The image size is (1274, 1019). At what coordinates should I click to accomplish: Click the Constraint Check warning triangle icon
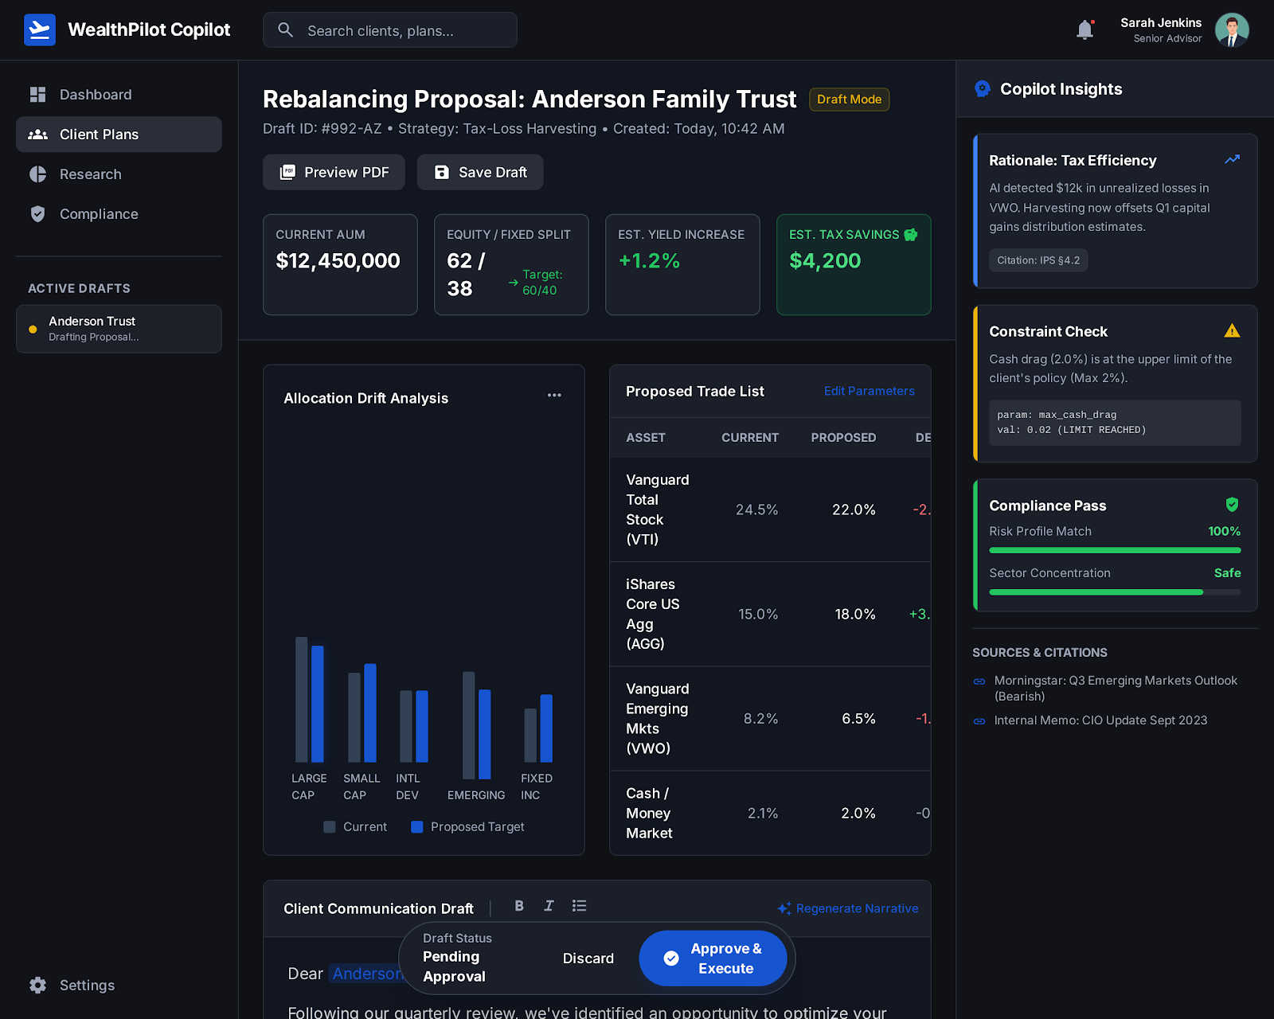pyautogui.click(x=1232, y=330)
